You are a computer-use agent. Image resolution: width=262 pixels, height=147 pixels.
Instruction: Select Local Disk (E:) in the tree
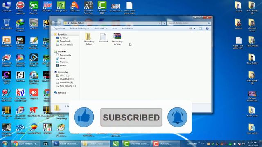pyautogui.click(x=66, y=82)
